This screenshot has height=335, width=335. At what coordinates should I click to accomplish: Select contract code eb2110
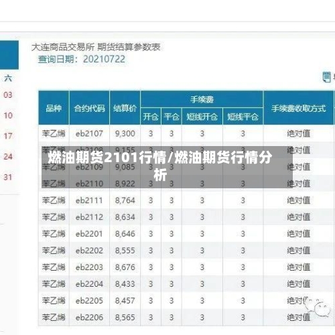coord(89,184)
